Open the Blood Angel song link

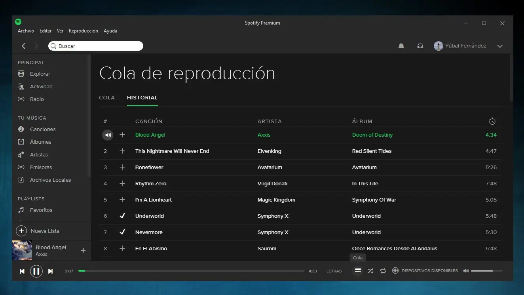point(150,135)
